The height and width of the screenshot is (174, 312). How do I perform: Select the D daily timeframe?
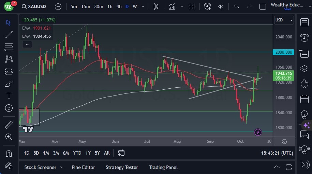coord(127,6)
